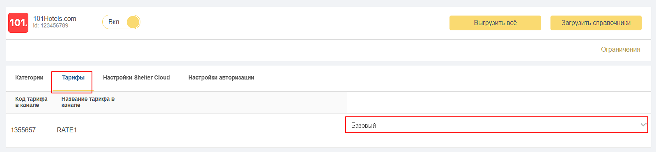
Task: Click the 101Hotels.com channel name
Action: [x=55, y=18]
